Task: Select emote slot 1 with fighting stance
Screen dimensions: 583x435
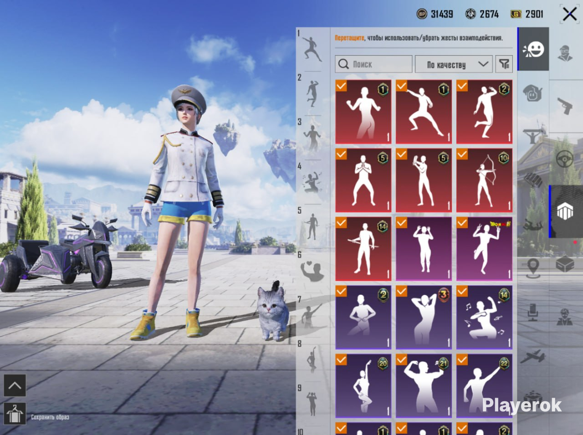Action: point(312,50)
